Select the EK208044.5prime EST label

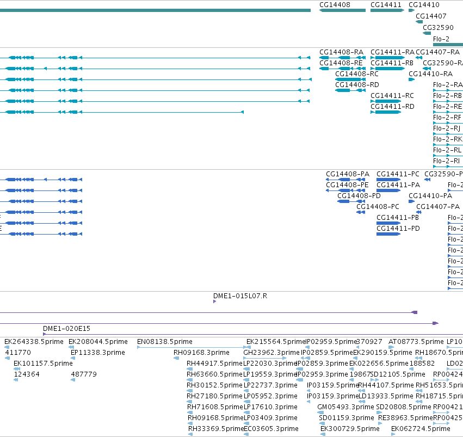point(98,342)
